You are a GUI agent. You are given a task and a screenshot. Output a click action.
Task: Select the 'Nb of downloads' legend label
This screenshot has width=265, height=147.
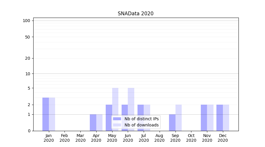pyautogui.click(x=141, y=125)
